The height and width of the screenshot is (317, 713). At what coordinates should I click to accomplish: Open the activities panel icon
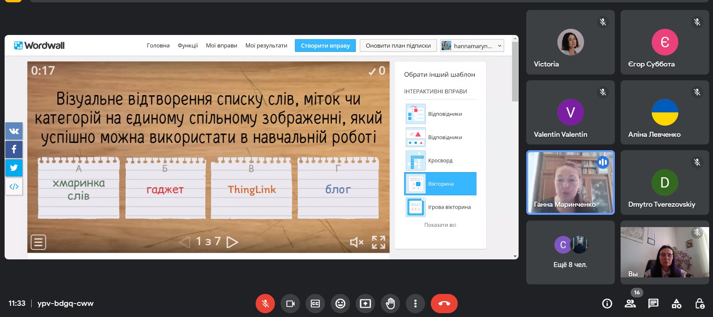point(676,304)
